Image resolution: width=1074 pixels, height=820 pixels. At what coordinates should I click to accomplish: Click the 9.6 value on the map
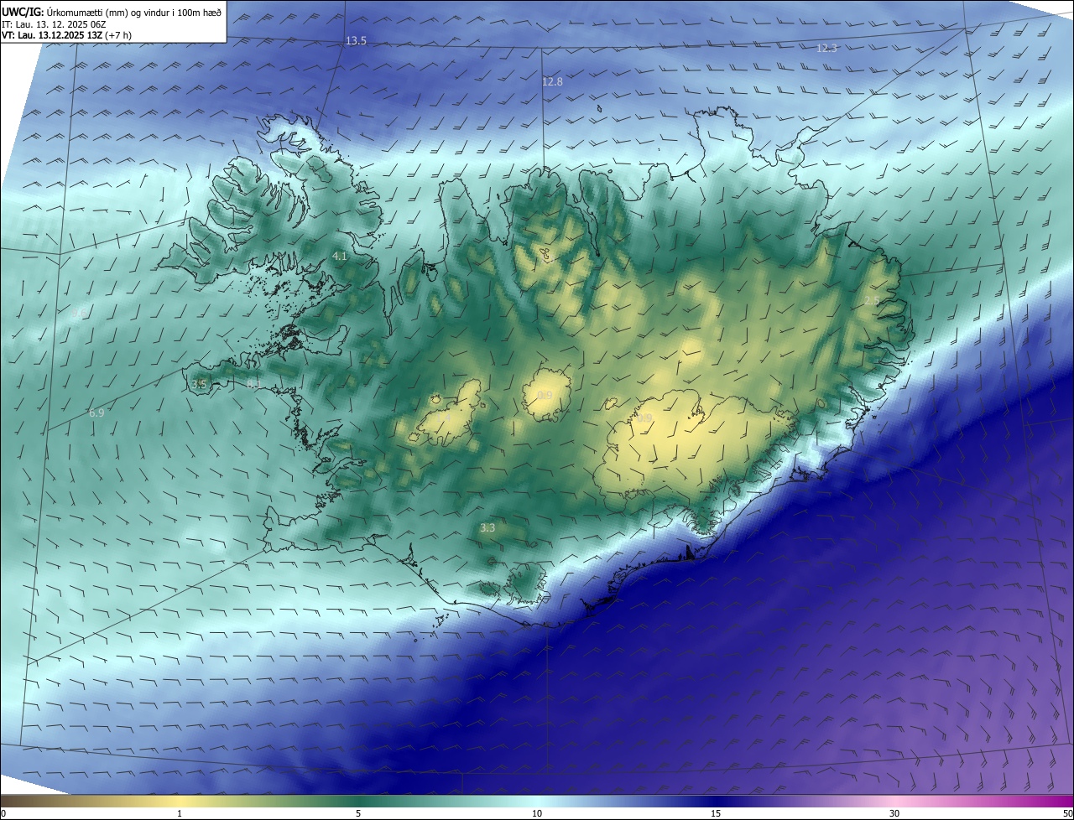[x=80, y=314]
